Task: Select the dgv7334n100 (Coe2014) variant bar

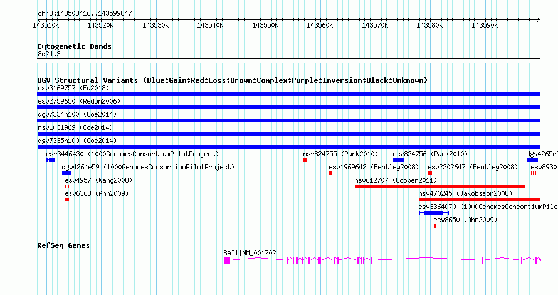Action: (288, 121)
